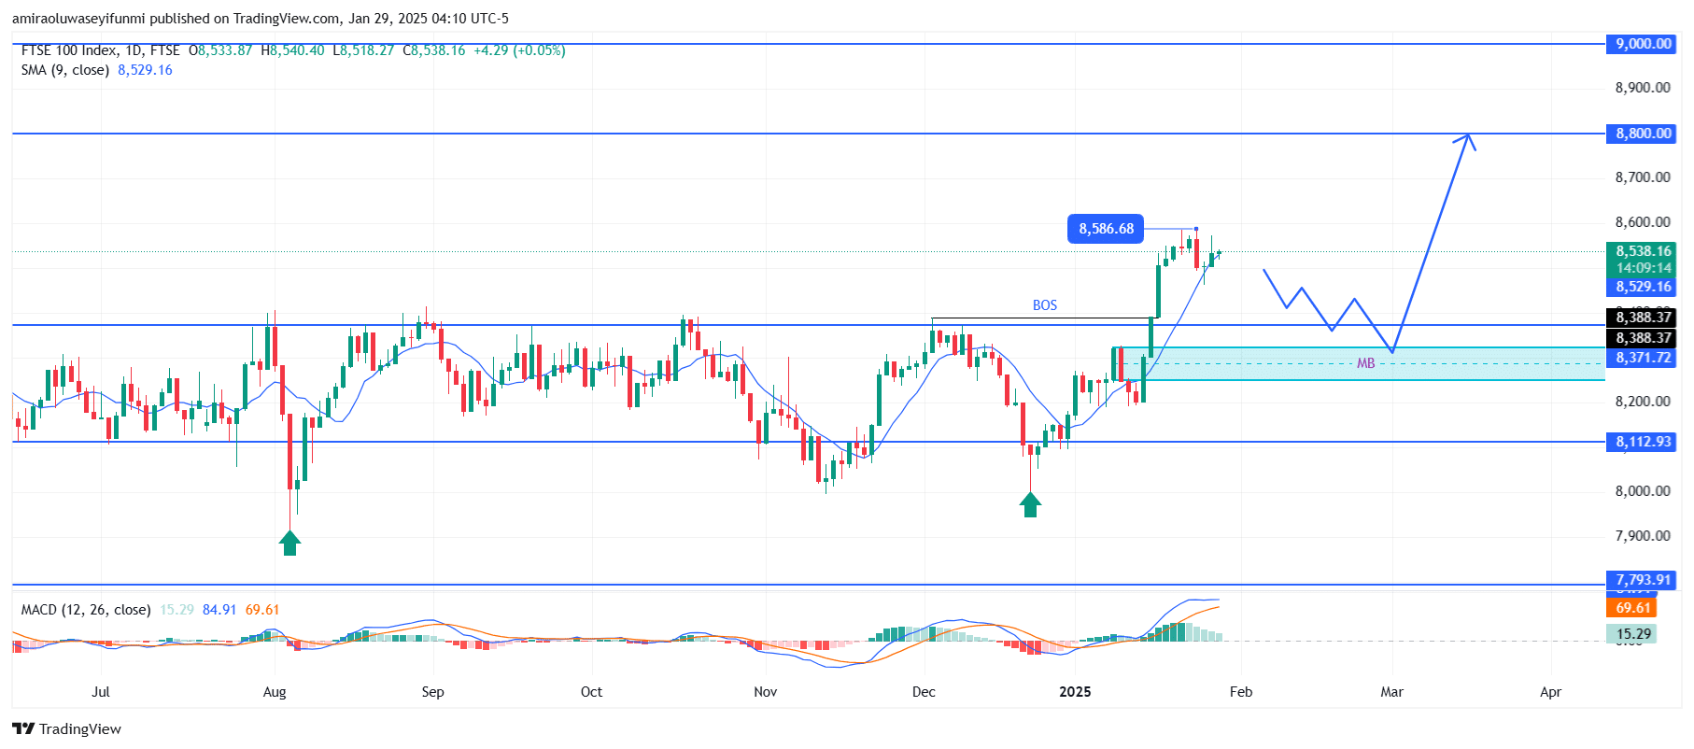The height and width of the screenshot is (749, 1694).
Task: Click the H8,540.40 high value in header
Action: 292,50
